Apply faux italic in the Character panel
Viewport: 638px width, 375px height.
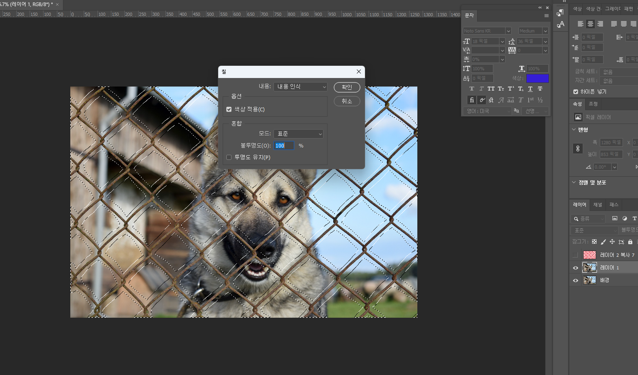pos(482,89)
